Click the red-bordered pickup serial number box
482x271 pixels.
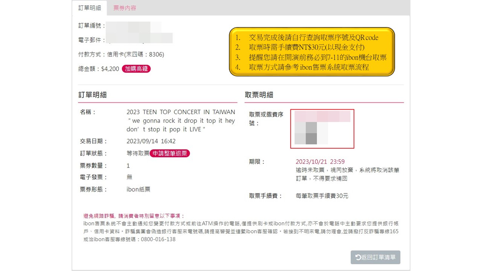tap(322, 129)
